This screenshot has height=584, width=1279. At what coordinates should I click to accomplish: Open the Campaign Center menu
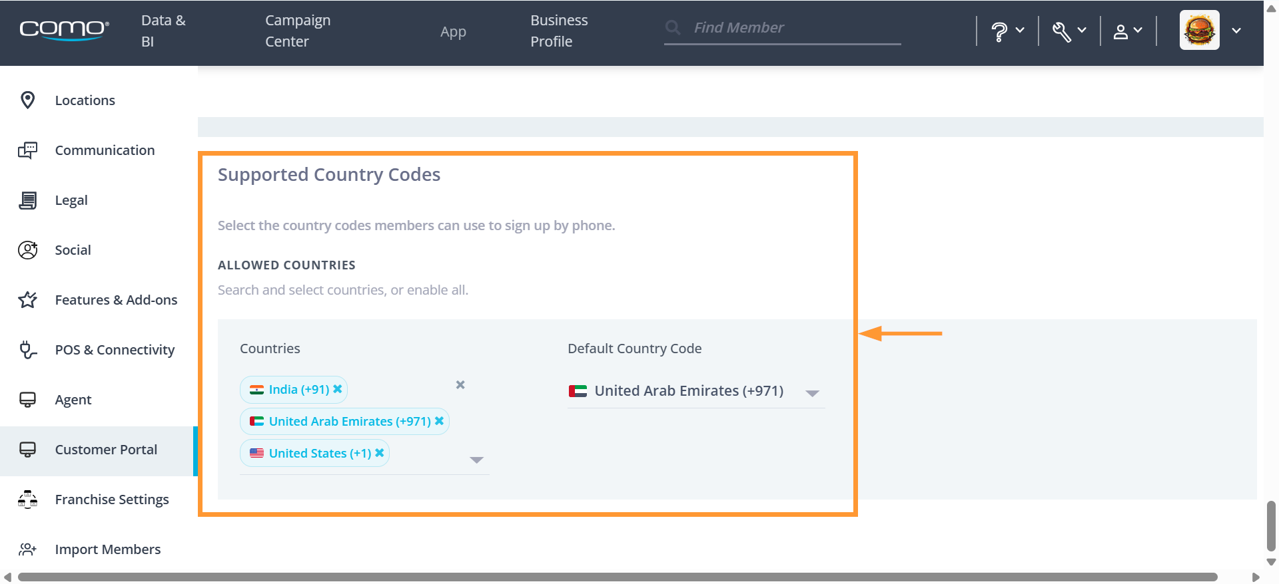[298, 31]
